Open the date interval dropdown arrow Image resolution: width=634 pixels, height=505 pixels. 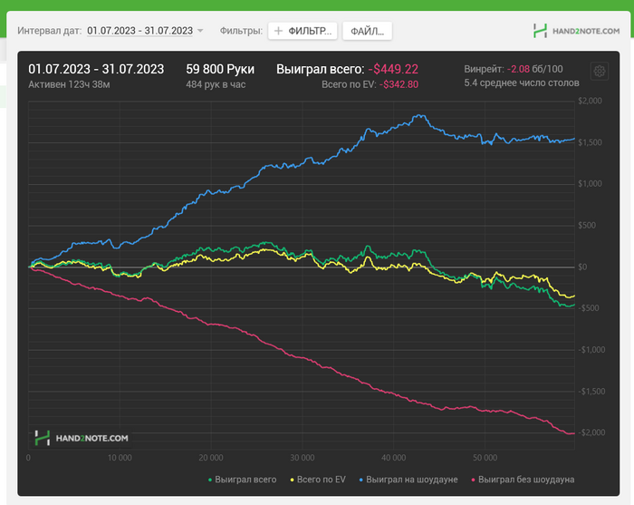pos(200,31)
